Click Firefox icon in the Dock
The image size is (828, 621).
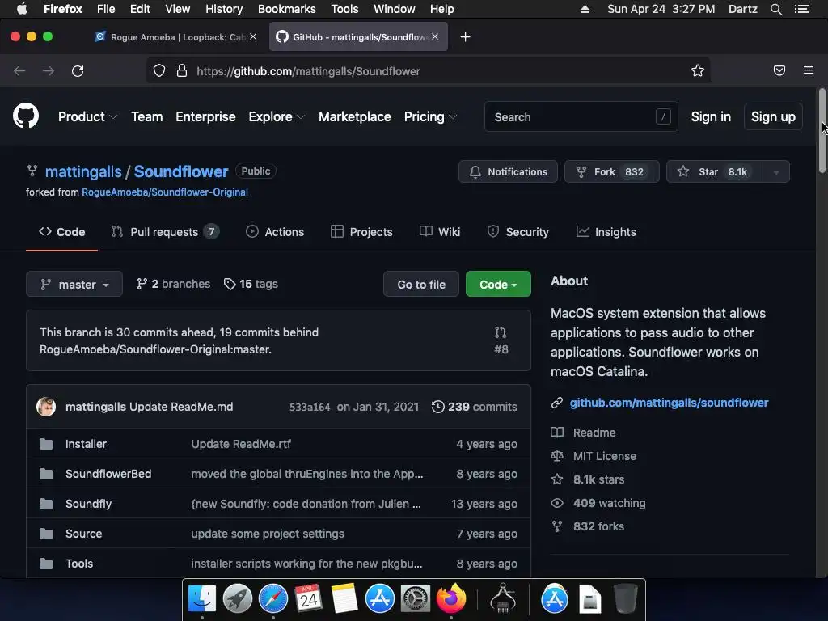(451, 599)
